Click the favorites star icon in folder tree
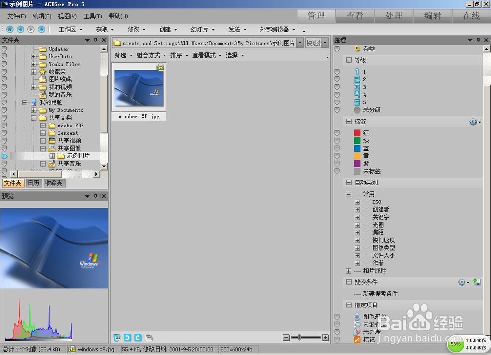This screenshot has height=355, width=491. [x=43, y=72]
